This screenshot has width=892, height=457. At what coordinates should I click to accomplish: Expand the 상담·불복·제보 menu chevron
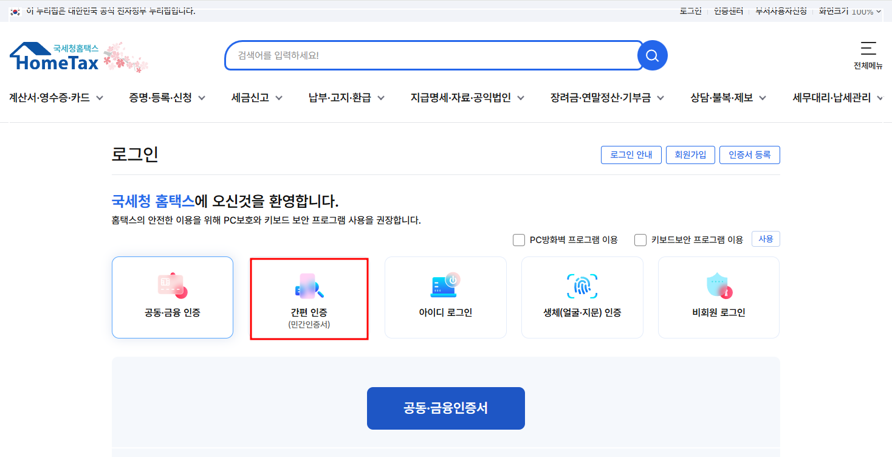(x=763, y=98)
